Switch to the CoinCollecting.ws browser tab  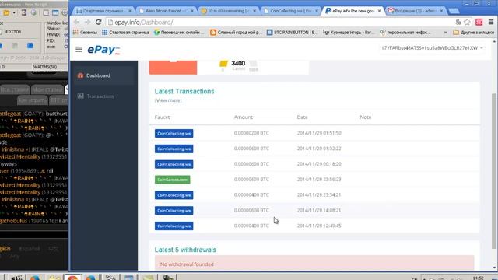pos(290,11)
